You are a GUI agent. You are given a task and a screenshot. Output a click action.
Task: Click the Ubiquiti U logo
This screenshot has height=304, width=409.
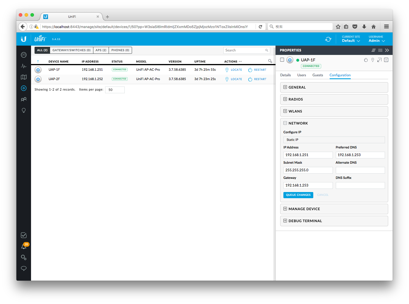(24, 39)
